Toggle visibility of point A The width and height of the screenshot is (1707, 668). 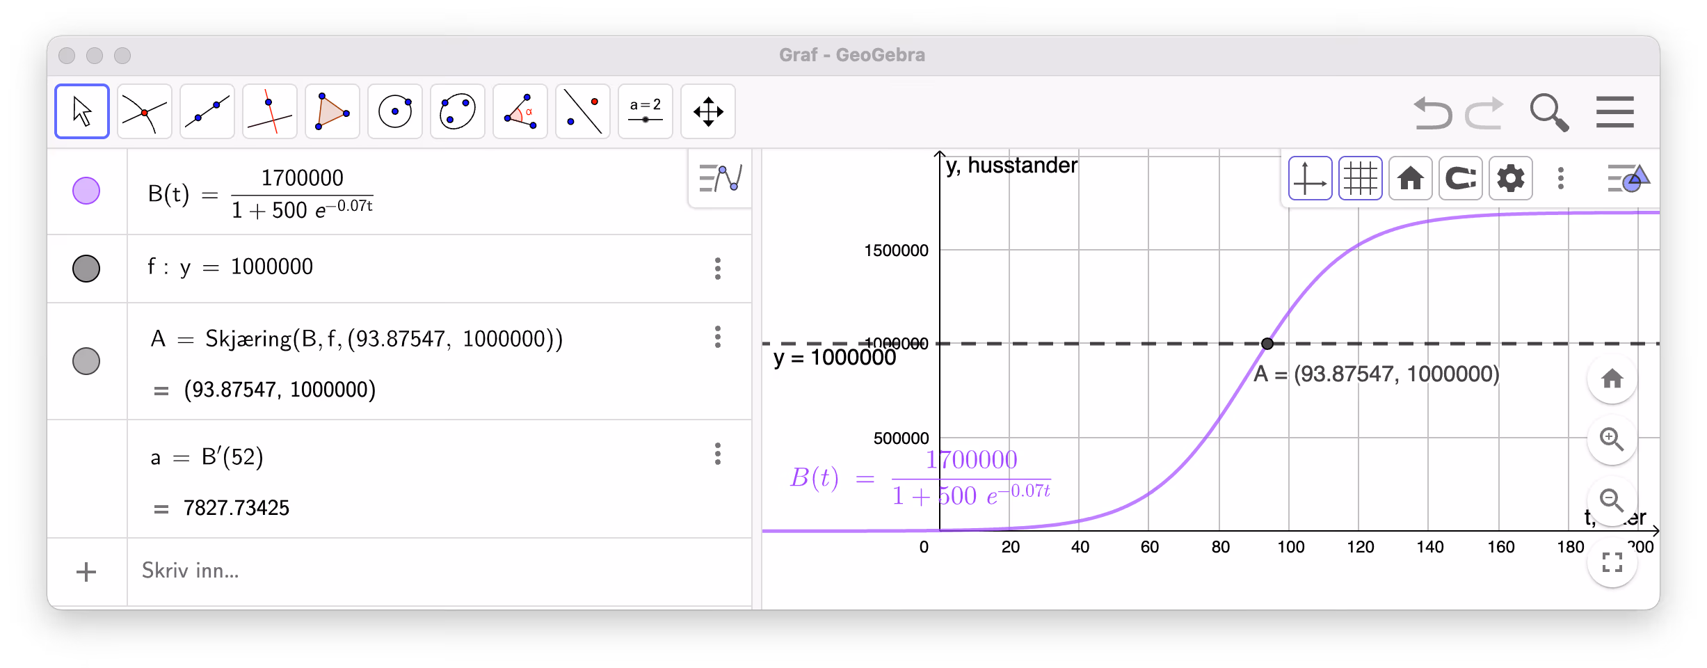[x=86, y=361]
